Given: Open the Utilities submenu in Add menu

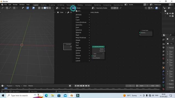Looking at the screenshot, I should tap(83, 50).
